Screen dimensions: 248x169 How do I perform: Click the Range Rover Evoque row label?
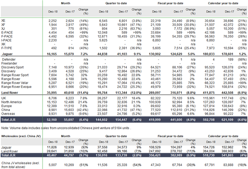(x=16, y=87)
